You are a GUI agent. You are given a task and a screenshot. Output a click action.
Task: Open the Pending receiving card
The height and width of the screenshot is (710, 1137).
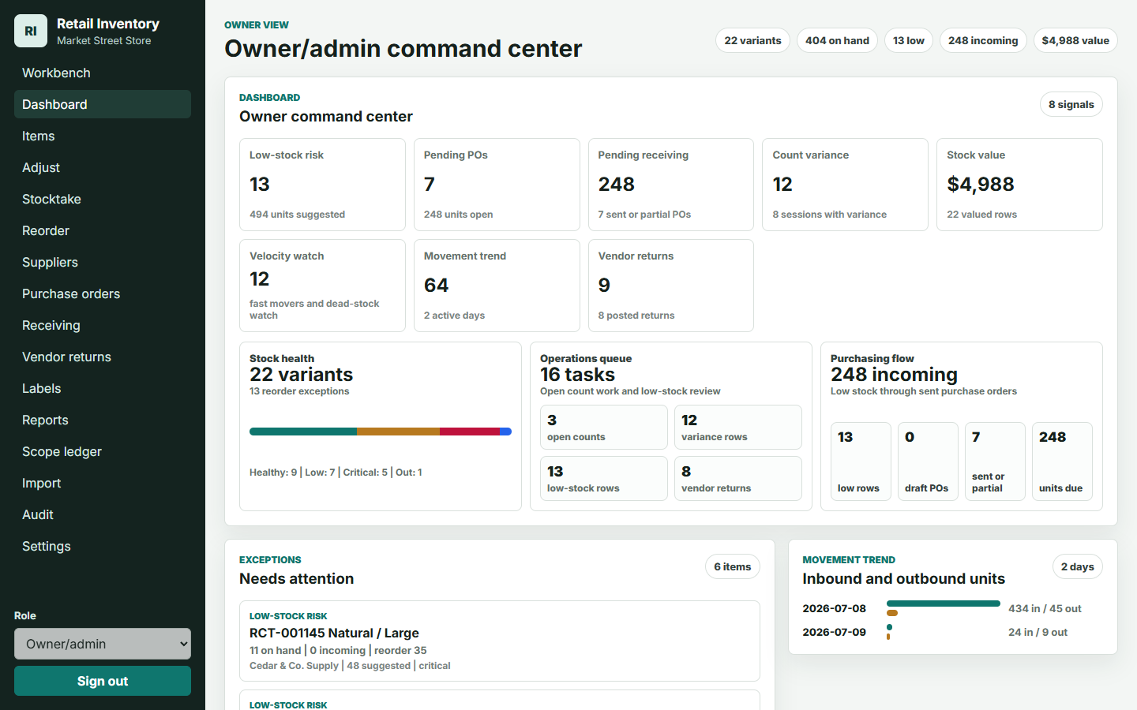[x=671, y=185]
